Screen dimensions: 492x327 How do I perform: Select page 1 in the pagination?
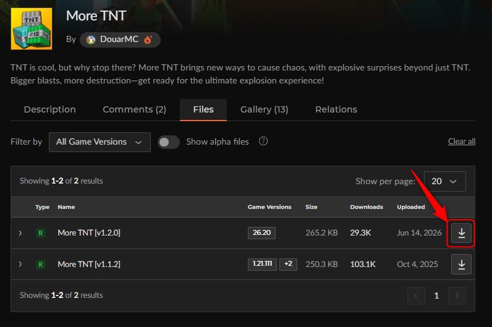(436, 295)
